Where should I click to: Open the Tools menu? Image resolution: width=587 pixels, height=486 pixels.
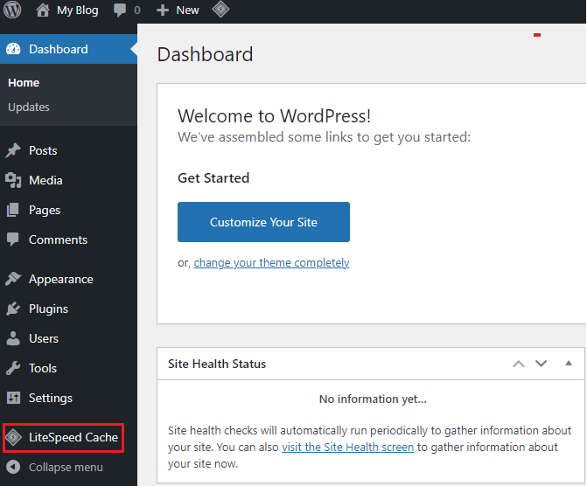point(43,368)
